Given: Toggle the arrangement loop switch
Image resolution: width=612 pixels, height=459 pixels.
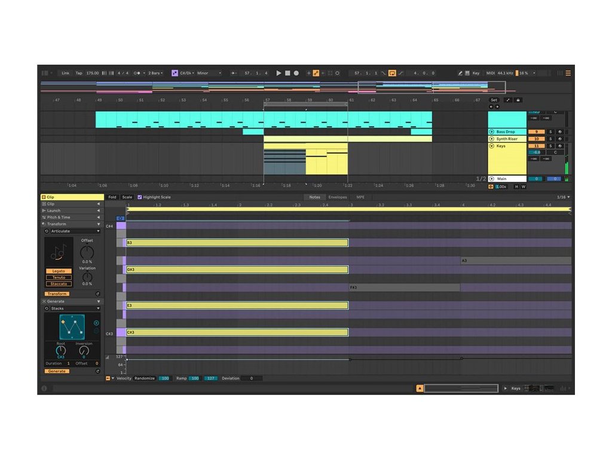Looking at the screenshot, I should pyautogui.click(x=392, y=73).
